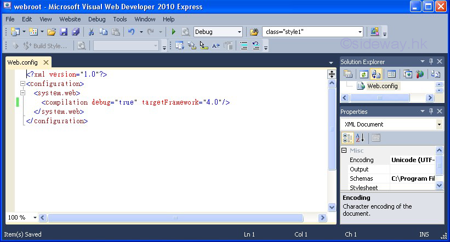This screenshot has width=450, height=242.
Task: Open the Debug configuration dropdown
Action: click(238, 32)
